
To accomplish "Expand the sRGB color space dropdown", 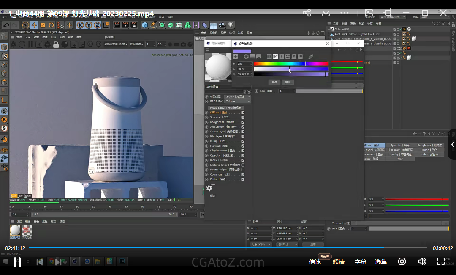I will (116, 44).
